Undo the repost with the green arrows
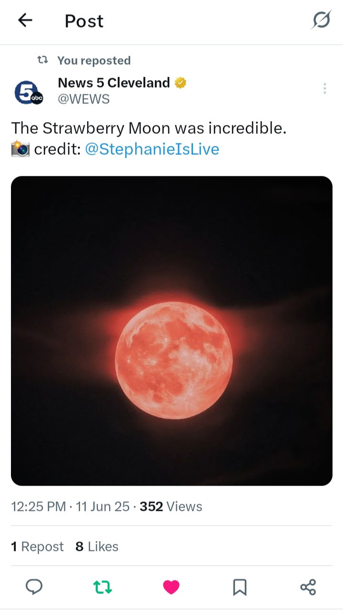 pos(103,587)
